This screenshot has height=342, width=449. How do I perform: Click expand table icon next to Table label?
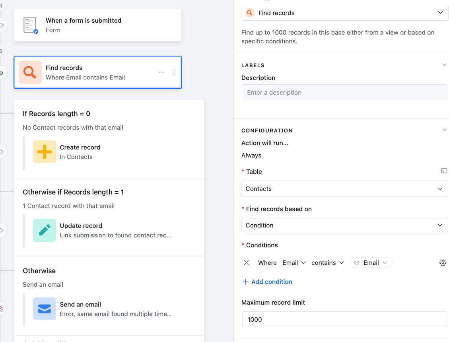click(x=444, y=171)
